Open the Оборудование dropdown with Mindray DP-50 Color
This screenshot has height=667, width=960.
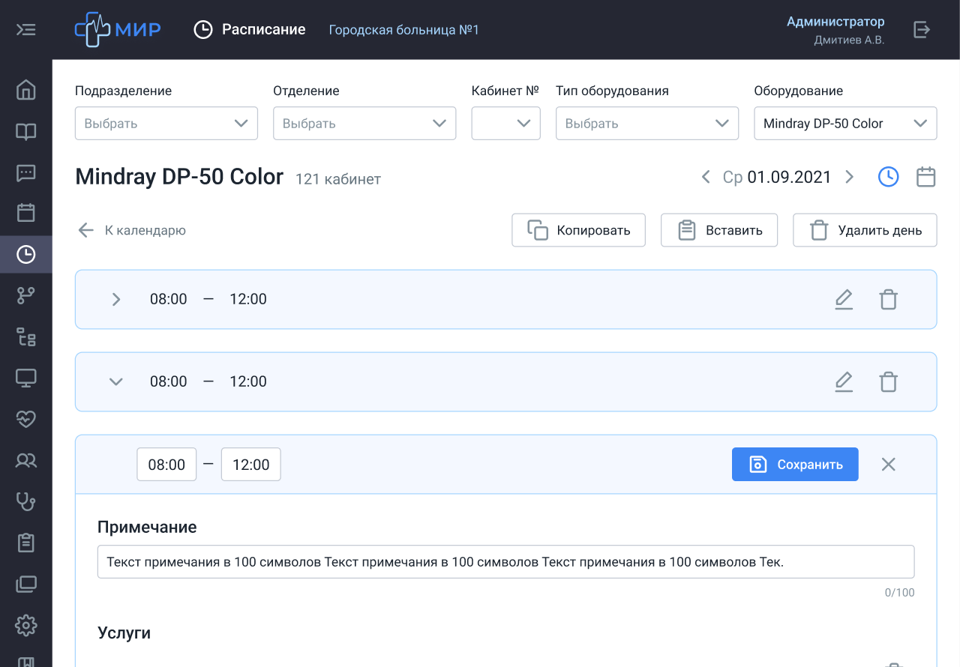[845, 124]
